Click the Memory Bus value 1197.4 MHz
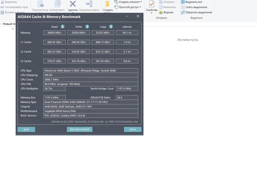Screen dimensions: 257x174 pyautogui.click(x=54, y=97)
